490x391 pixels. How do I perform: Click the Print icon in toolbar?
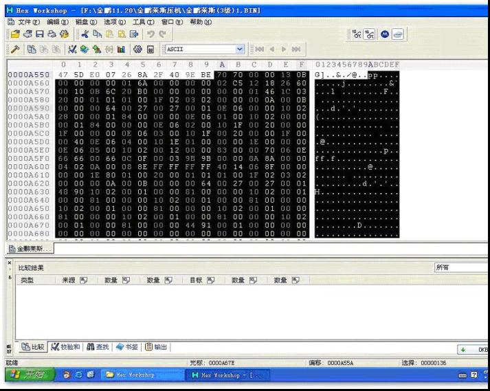click(52, 34)
